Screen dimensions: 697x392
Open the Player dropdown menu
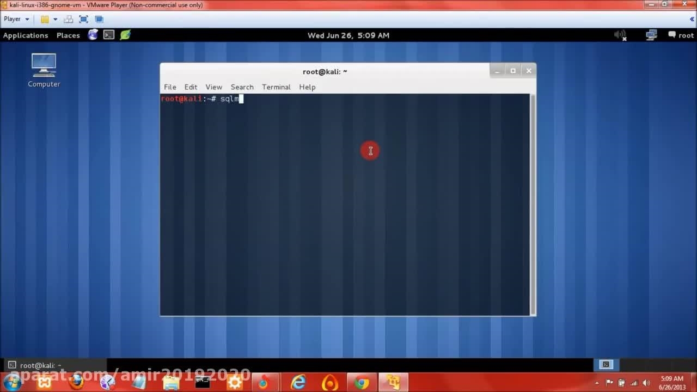16,19
